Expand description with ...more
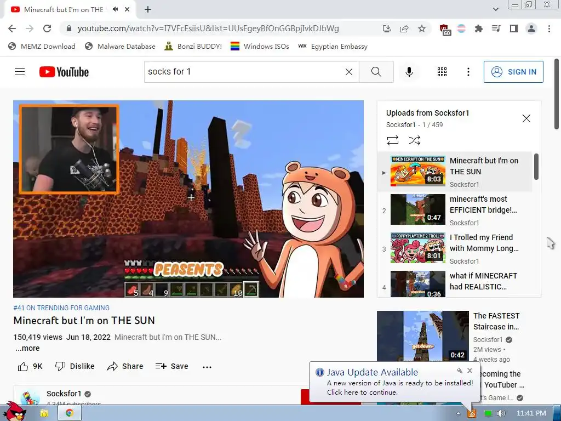 coord(27,348)
